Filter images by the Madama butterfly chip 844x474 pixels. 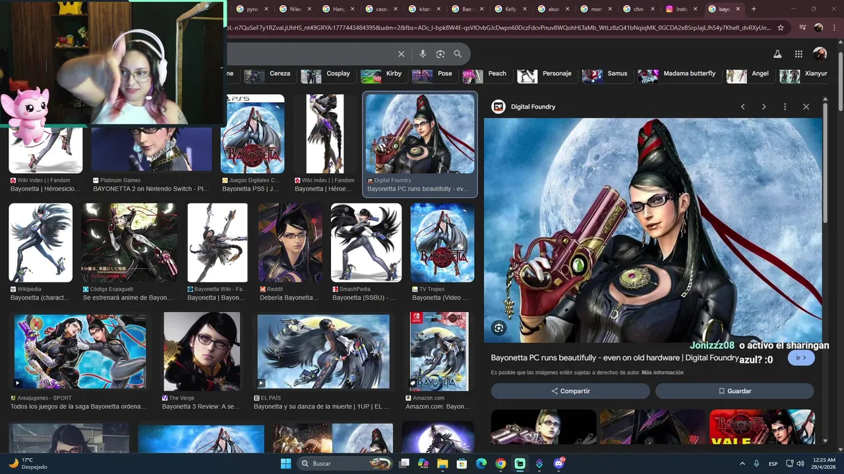678,74
